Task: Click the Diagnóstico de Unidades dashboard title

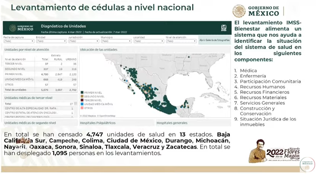Action: pos(63,26)
